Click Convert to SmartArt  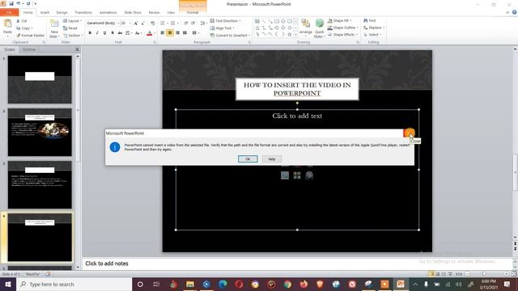point(230,36)
